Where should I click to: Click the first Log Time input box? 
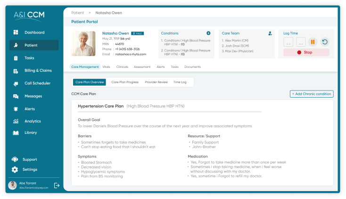288,42
